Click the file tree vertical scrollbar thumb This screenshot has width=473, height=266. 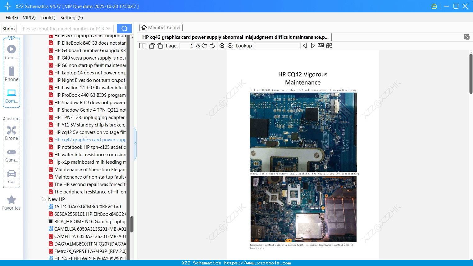pyautogui.click(x=132, y=224)
